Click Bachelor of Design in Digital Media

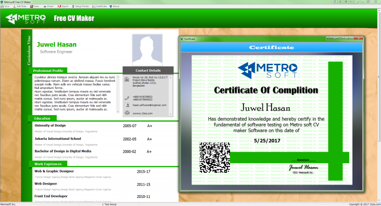tap(63, 151)
